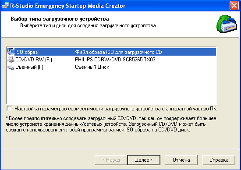This screenshot has height=170, width=241.
Task: Click the green arrow drive wizard logo
Action: click(227, 24)
